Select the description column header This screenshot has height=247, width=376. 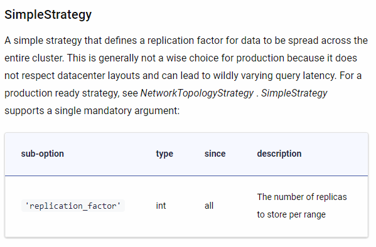click(x=279, y=154)
